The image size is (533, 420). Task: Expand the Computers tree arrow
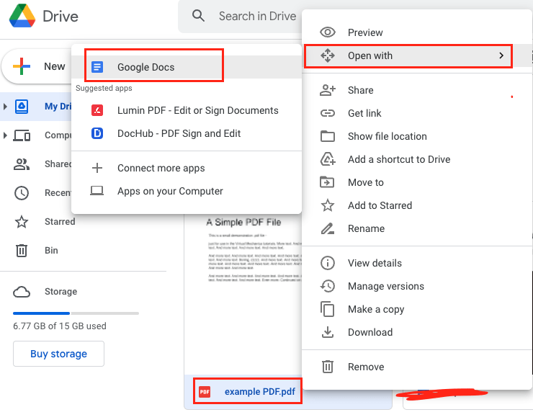pos(5,135)
